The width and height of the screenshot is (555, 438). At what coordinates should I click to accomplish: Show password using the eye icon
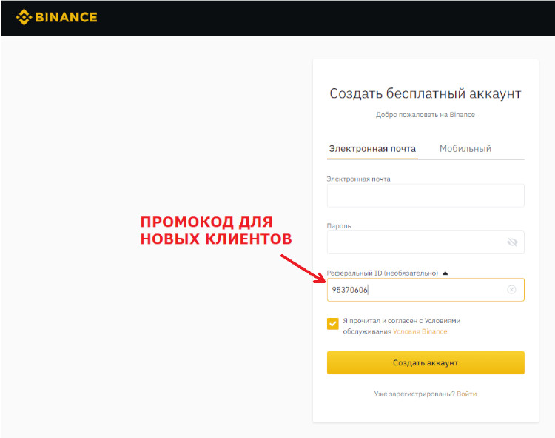pos(511,242)
